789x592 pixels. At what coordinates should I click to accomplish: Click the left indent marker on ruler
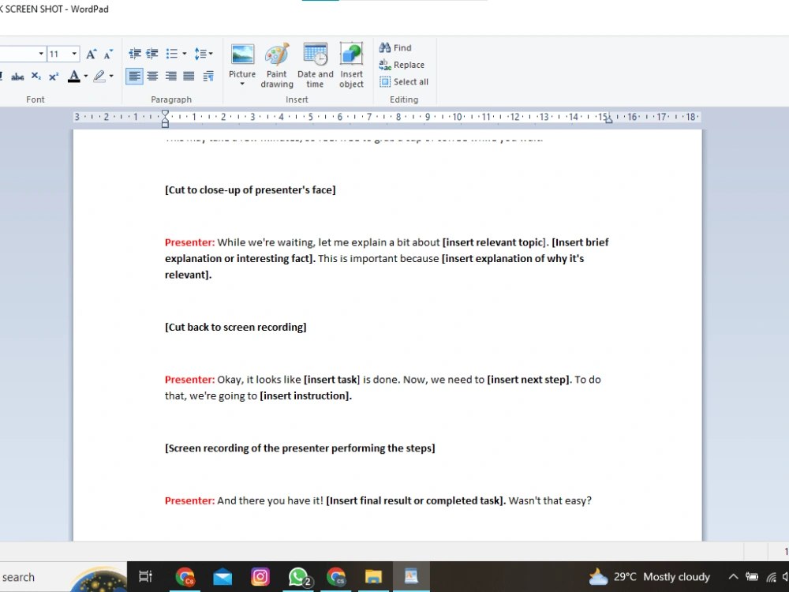(x=165, y=120)
